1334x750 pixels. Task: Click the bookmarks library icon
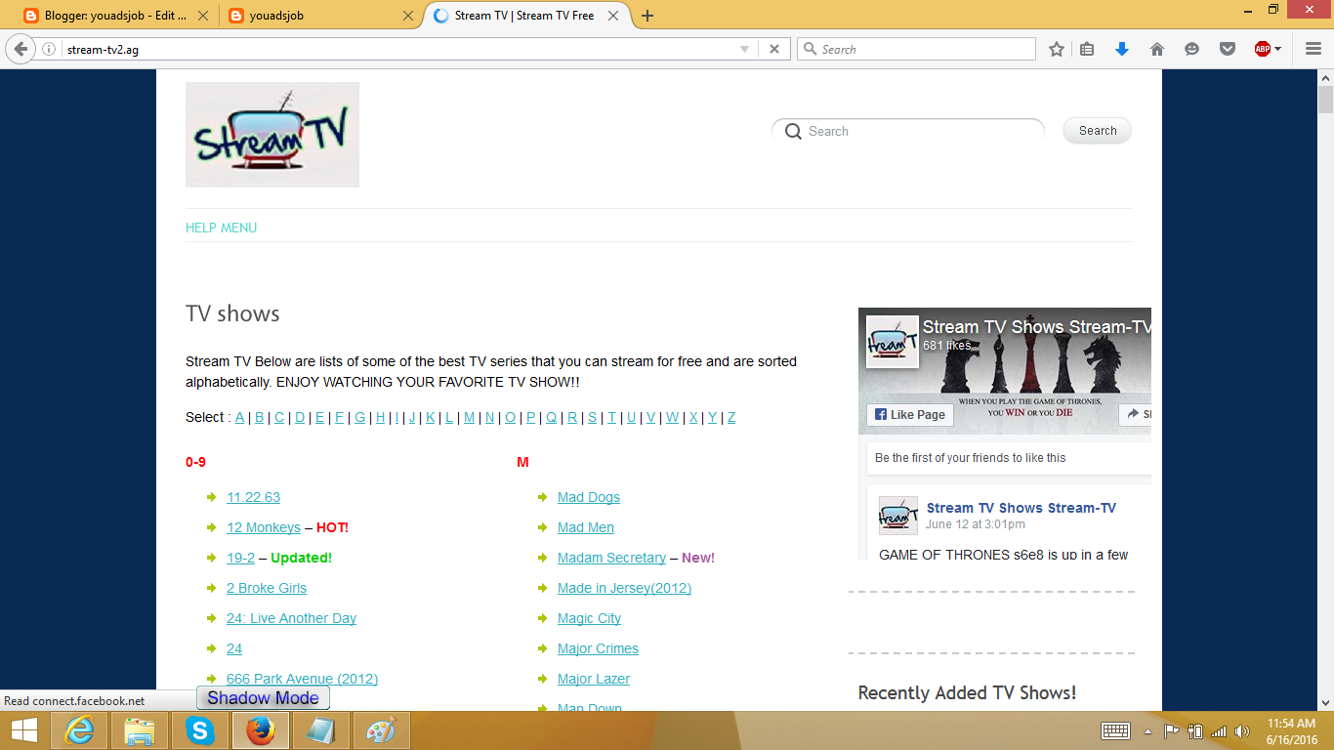[x=1087, y=48]
